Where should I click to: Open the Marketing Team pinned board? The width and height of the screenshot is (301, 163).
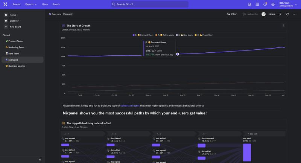[x=16, y=47]
